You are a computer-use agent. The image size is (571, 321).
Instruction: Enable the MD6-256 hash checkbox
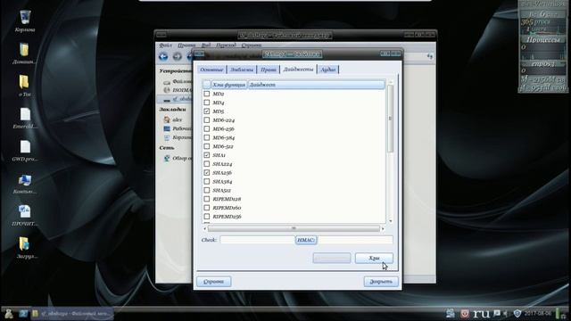coord(206,128)
